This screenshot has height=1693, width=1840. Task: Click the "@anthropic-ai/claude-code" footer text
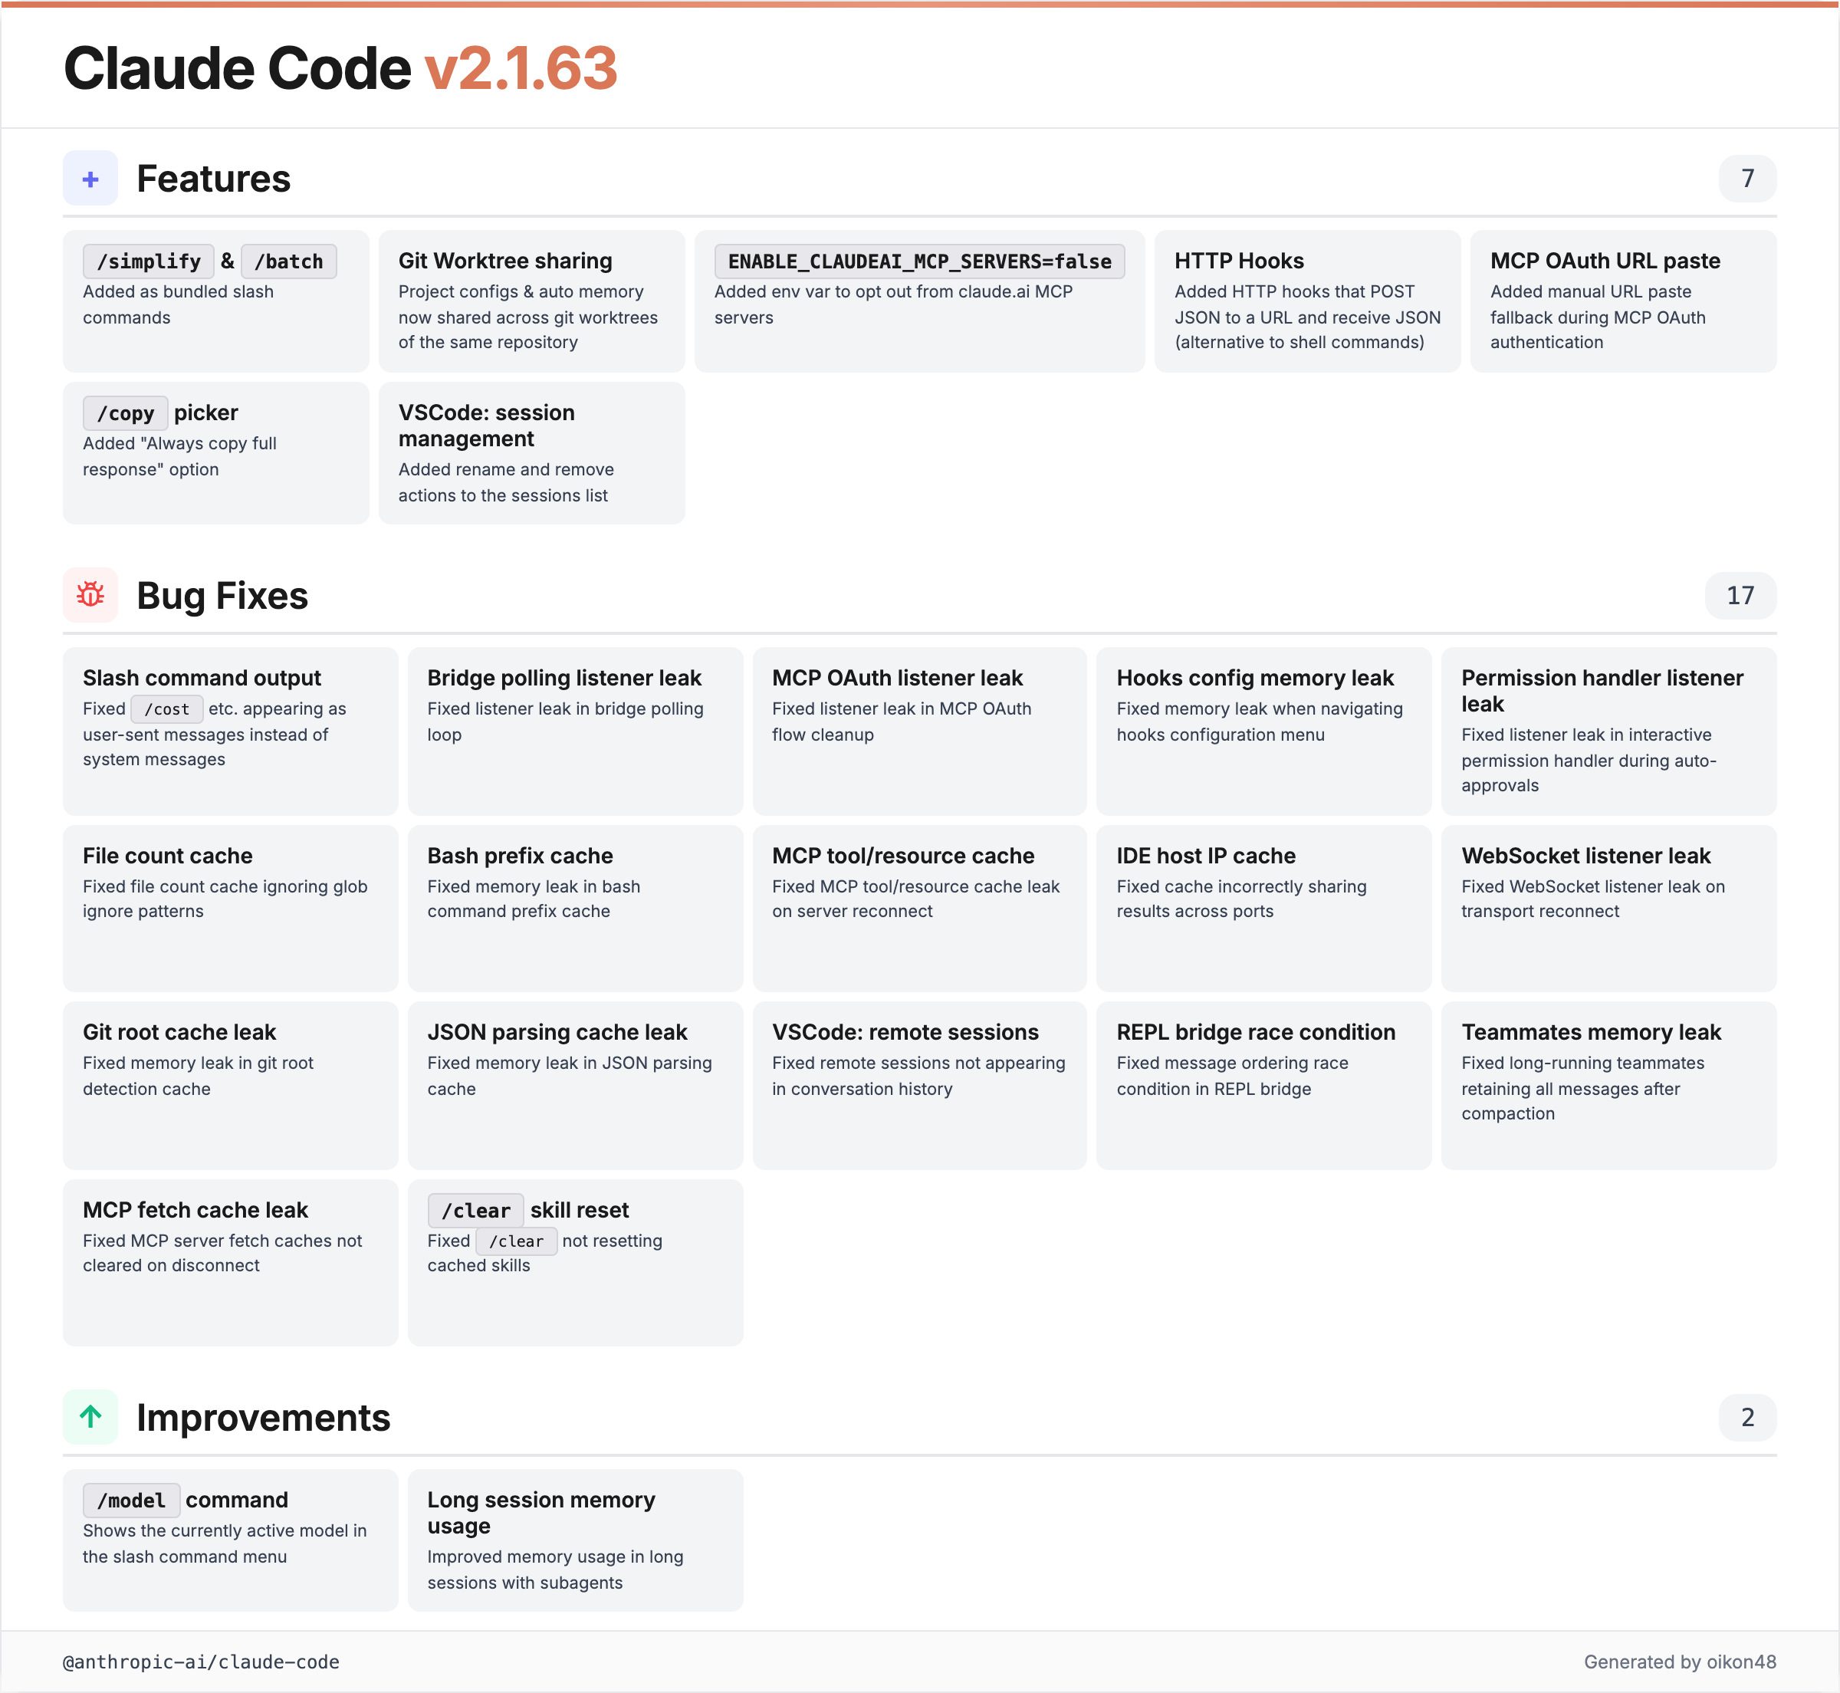pyautogui.click(x=201, y=1662)
